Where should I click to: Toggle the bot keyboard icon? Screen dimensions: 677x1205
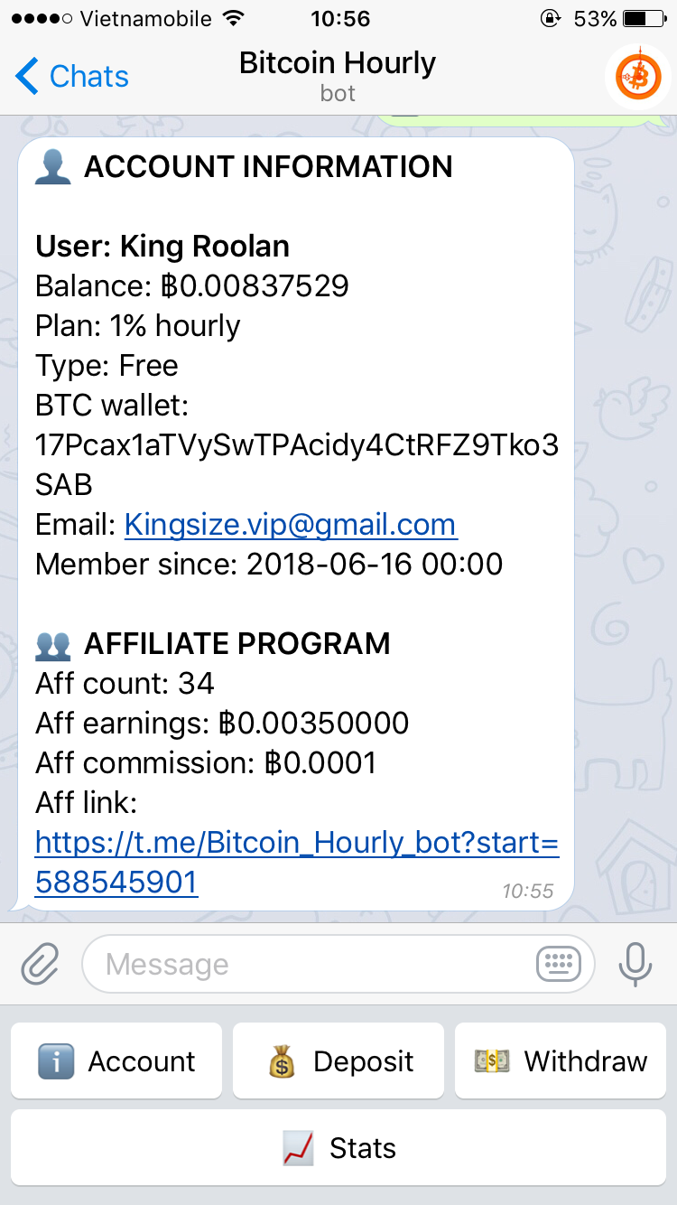559,964
